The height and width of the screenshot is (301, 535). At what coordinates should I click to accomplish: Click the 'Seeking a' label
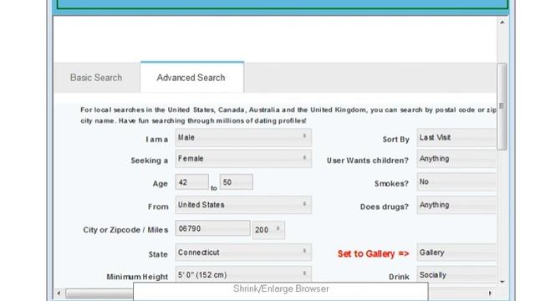point(150,161)
